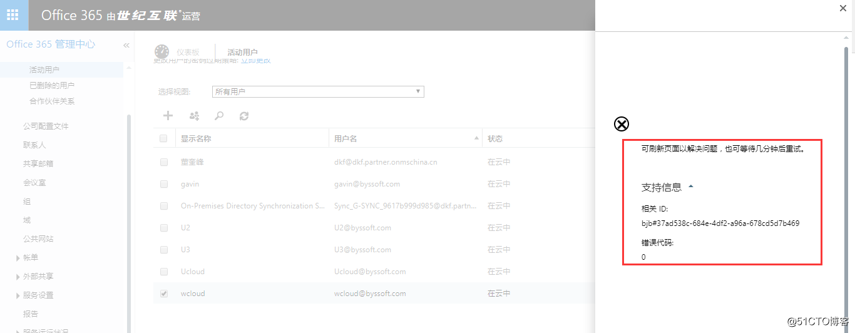855x333 pixels.
Task: Click the bulk add users icon
Action: (194, 116)
